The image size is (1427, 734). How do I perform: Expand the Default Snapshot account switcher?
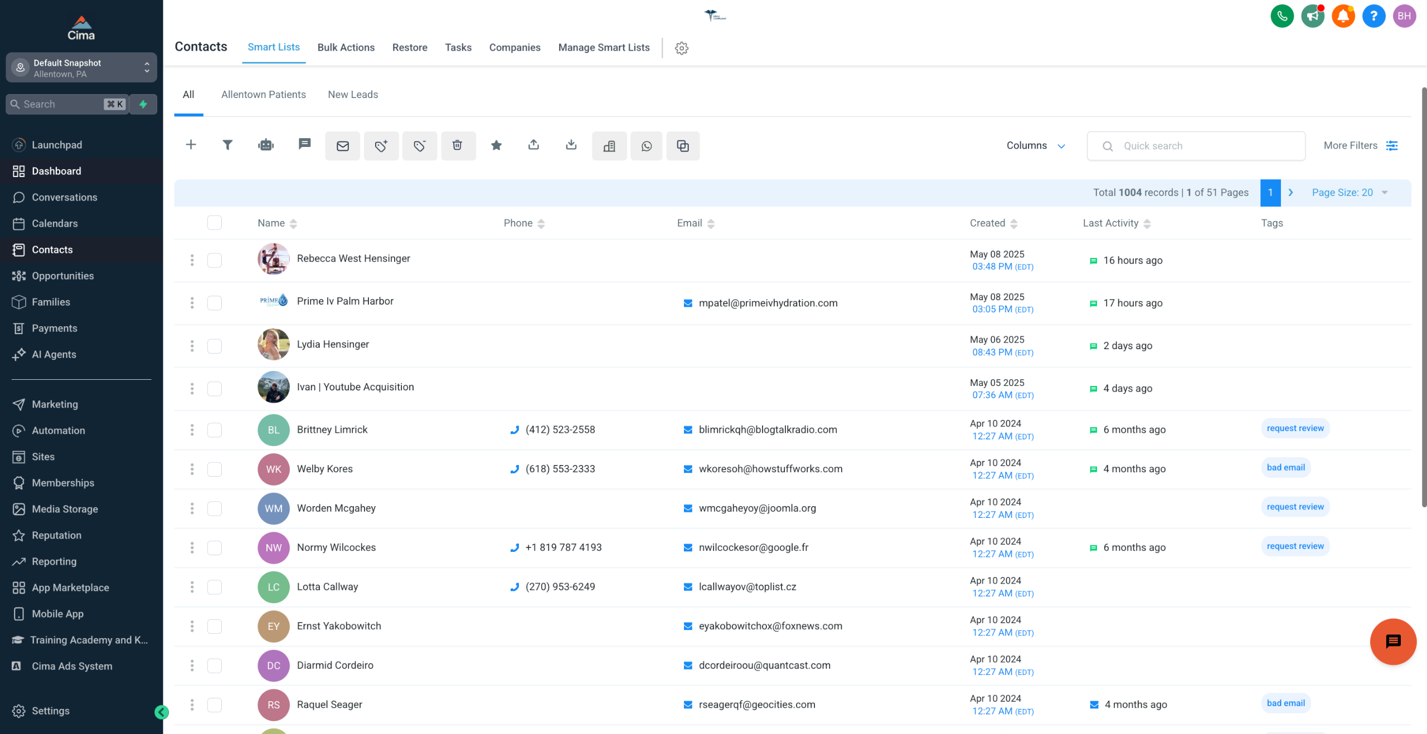tap(81, 67)
